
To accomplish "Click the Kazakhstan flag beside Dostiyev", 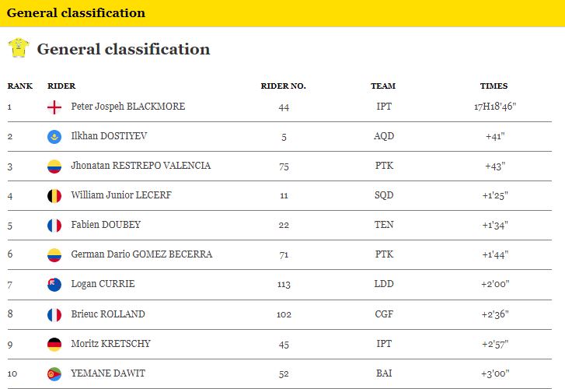I will click(x=54, y=137).
